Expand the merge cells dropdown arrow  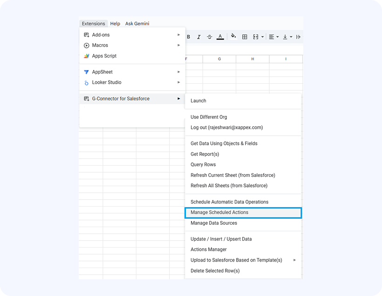tap(262, 37)
